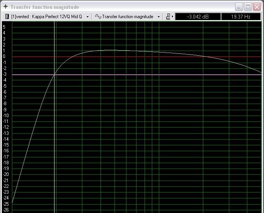Maximize the Transfer function magnitude window
The width and height of the screenshot is (264, 213).
point(248,7)
